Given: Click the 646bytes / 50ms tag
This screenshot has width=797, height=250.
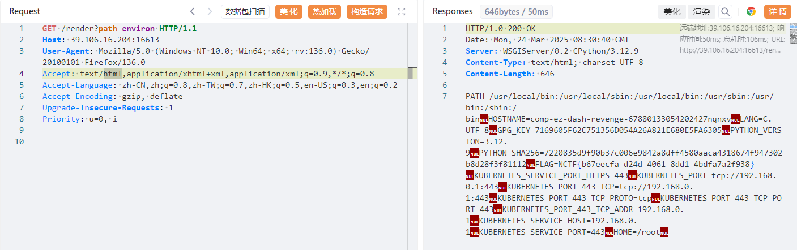Looking at the screenshot, I should pos(516,11).
